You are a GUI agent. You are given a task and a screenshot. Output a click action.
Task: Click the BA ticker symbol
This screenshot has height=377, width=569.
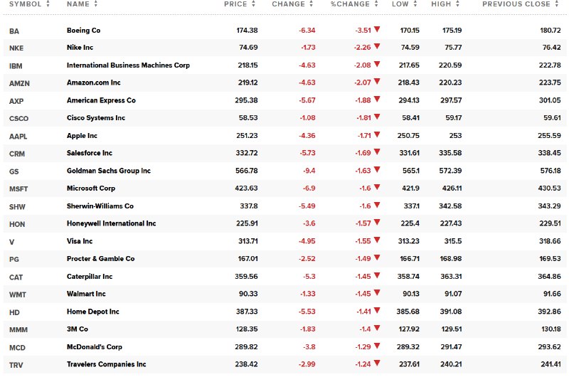click(14, 31)
